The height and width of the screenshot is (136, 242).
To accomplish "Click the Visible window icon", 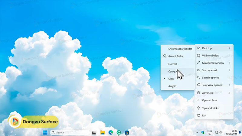I will (198, 55).
